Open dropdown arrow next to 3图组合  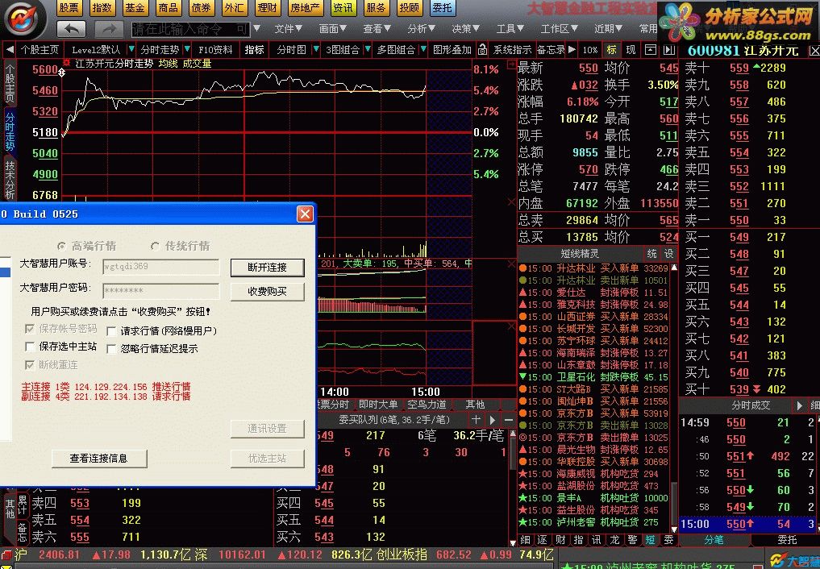[368, 50]
